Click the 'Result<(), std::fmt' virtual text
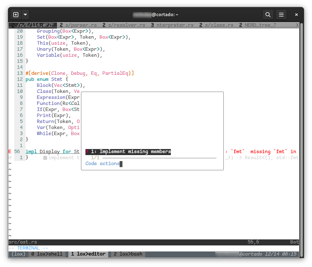This screenshot has width=312, height=267. [x=271, y=158]
